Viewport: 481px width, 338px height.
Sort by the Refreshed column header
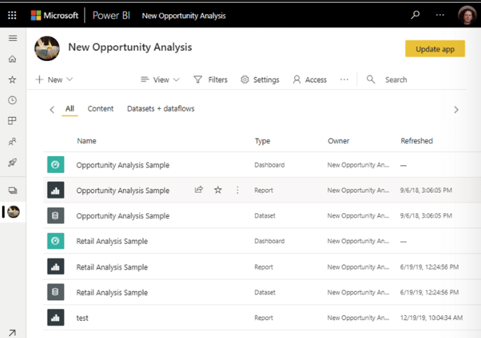416,141
